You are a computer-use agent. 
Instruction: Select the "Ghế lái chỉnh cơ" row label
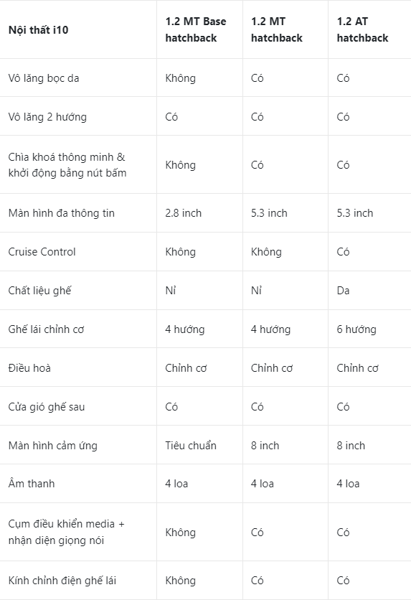click(x=46, y=329)
